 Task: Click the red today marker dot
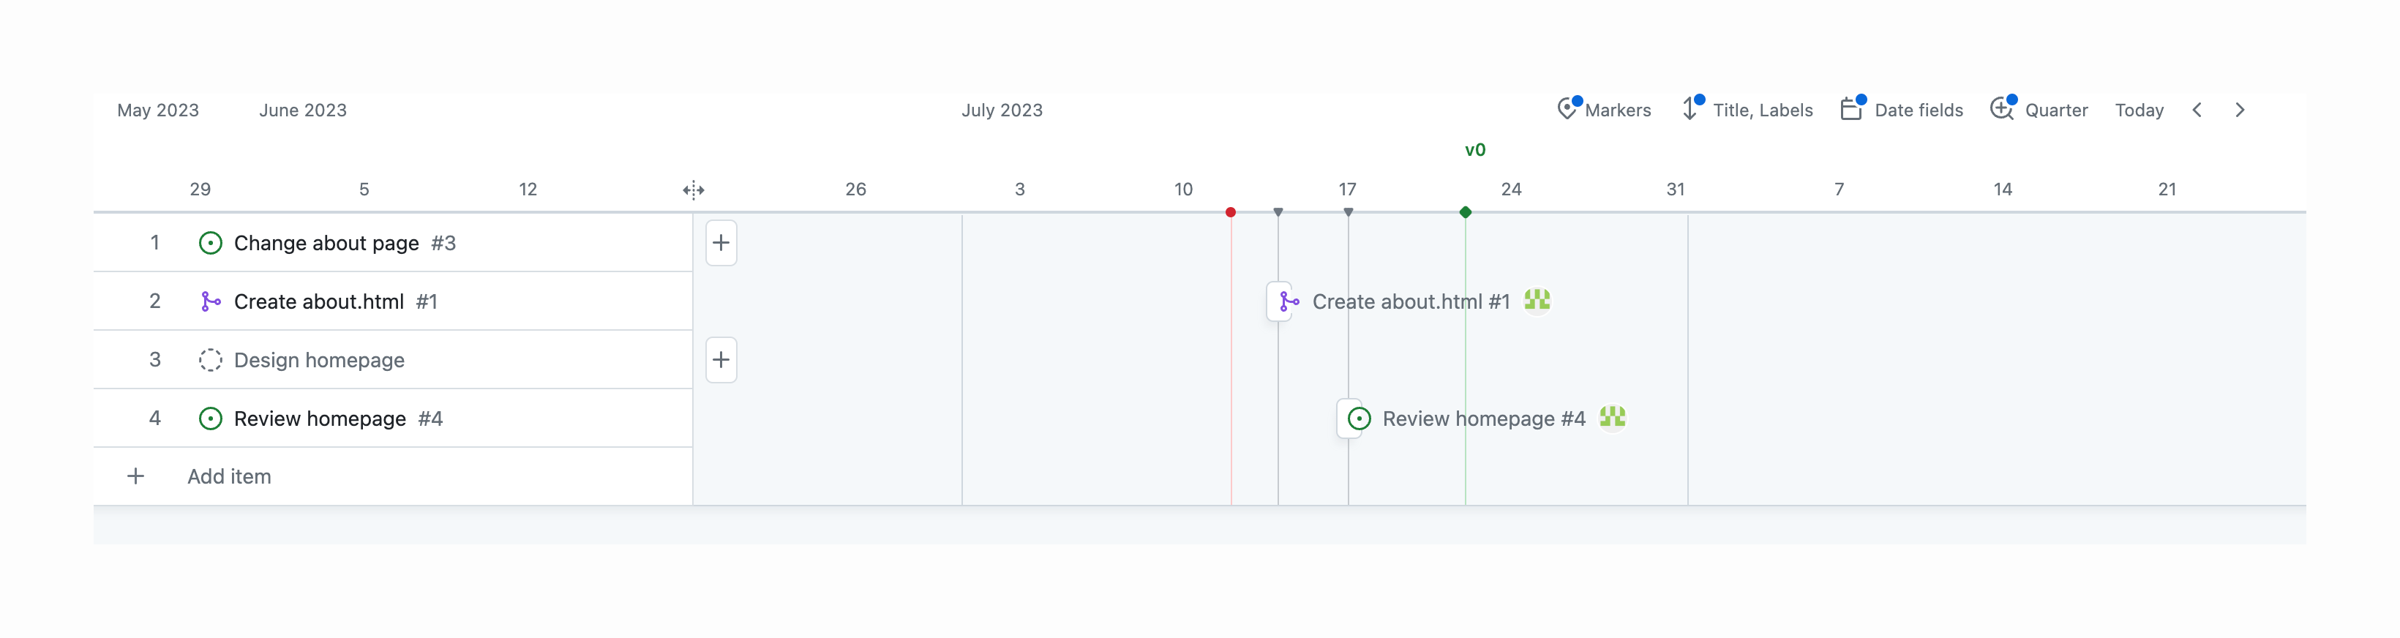(x=1231, y=212)
